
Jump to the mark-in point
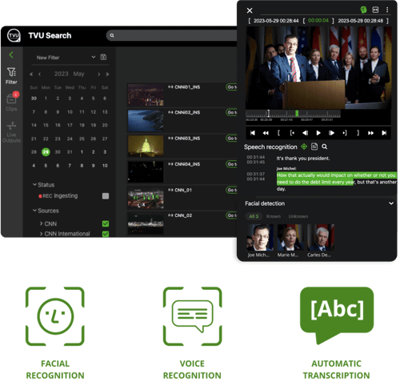[x=292, y=133]
